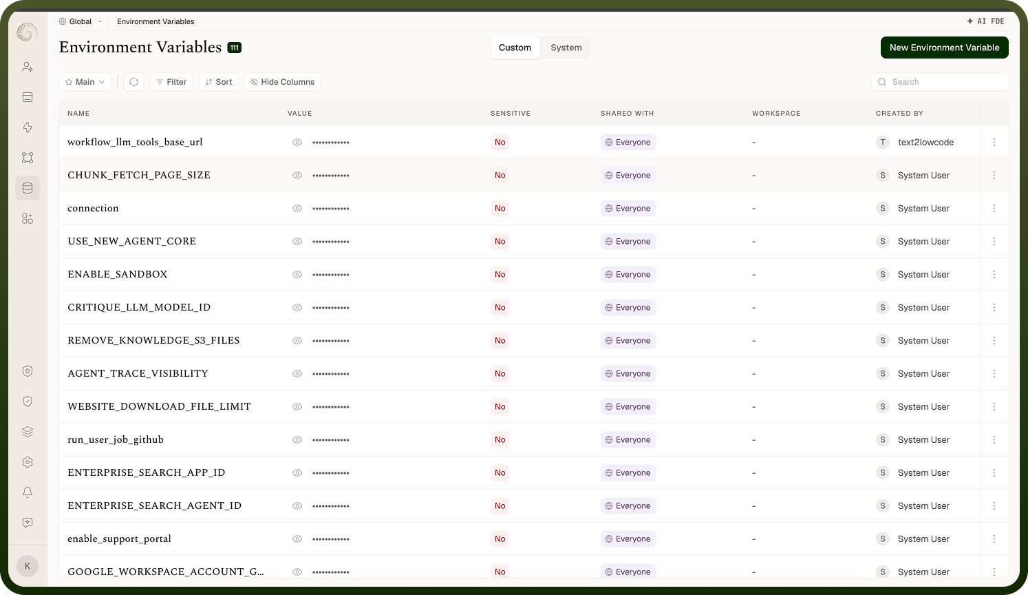Viewport: 1028px width, 595px height.
Task: Open the notifications bell icon
Action: 28,492
